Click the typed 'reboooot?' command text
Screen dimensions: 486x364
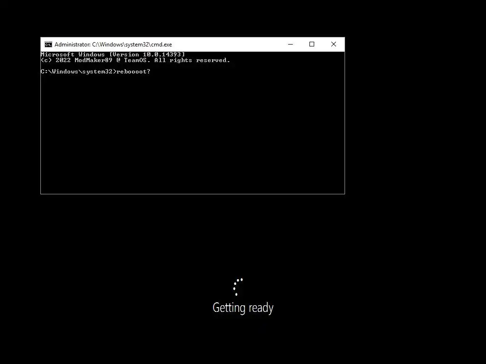tap(133, 72)
